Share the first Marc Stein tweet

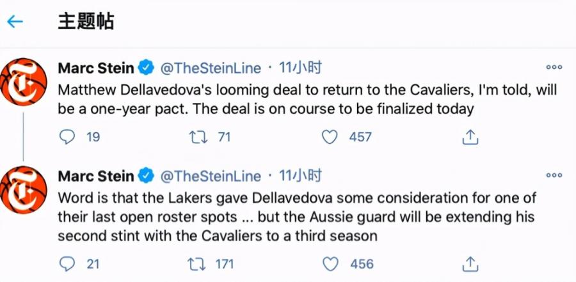(x=470, y=136)
